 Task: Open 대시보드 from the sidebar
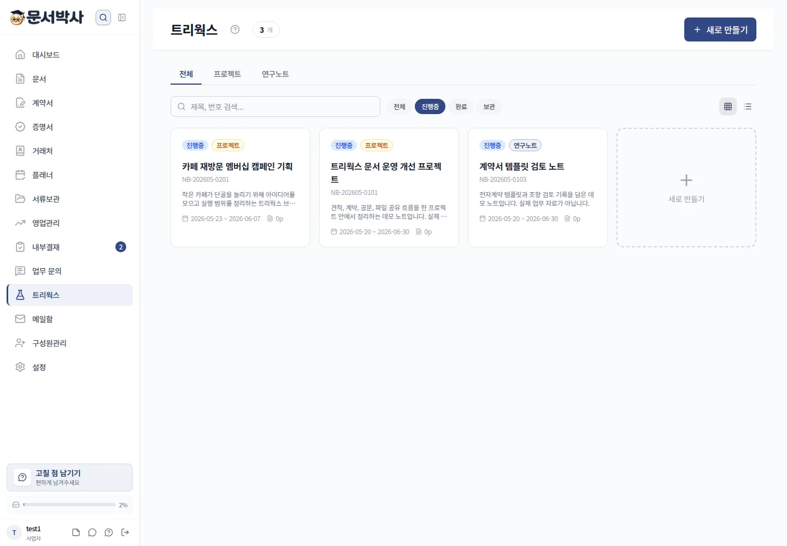pos(70,55)
